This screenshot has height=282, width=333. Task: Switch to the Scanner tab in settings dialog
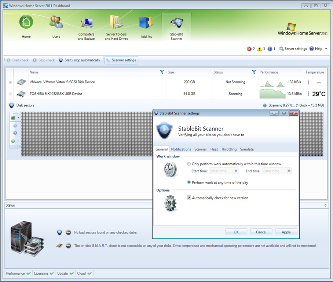201,149
